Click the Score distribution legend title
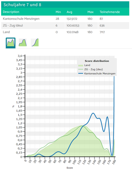The height and width of the screenshot is (173, 132). 97,61
